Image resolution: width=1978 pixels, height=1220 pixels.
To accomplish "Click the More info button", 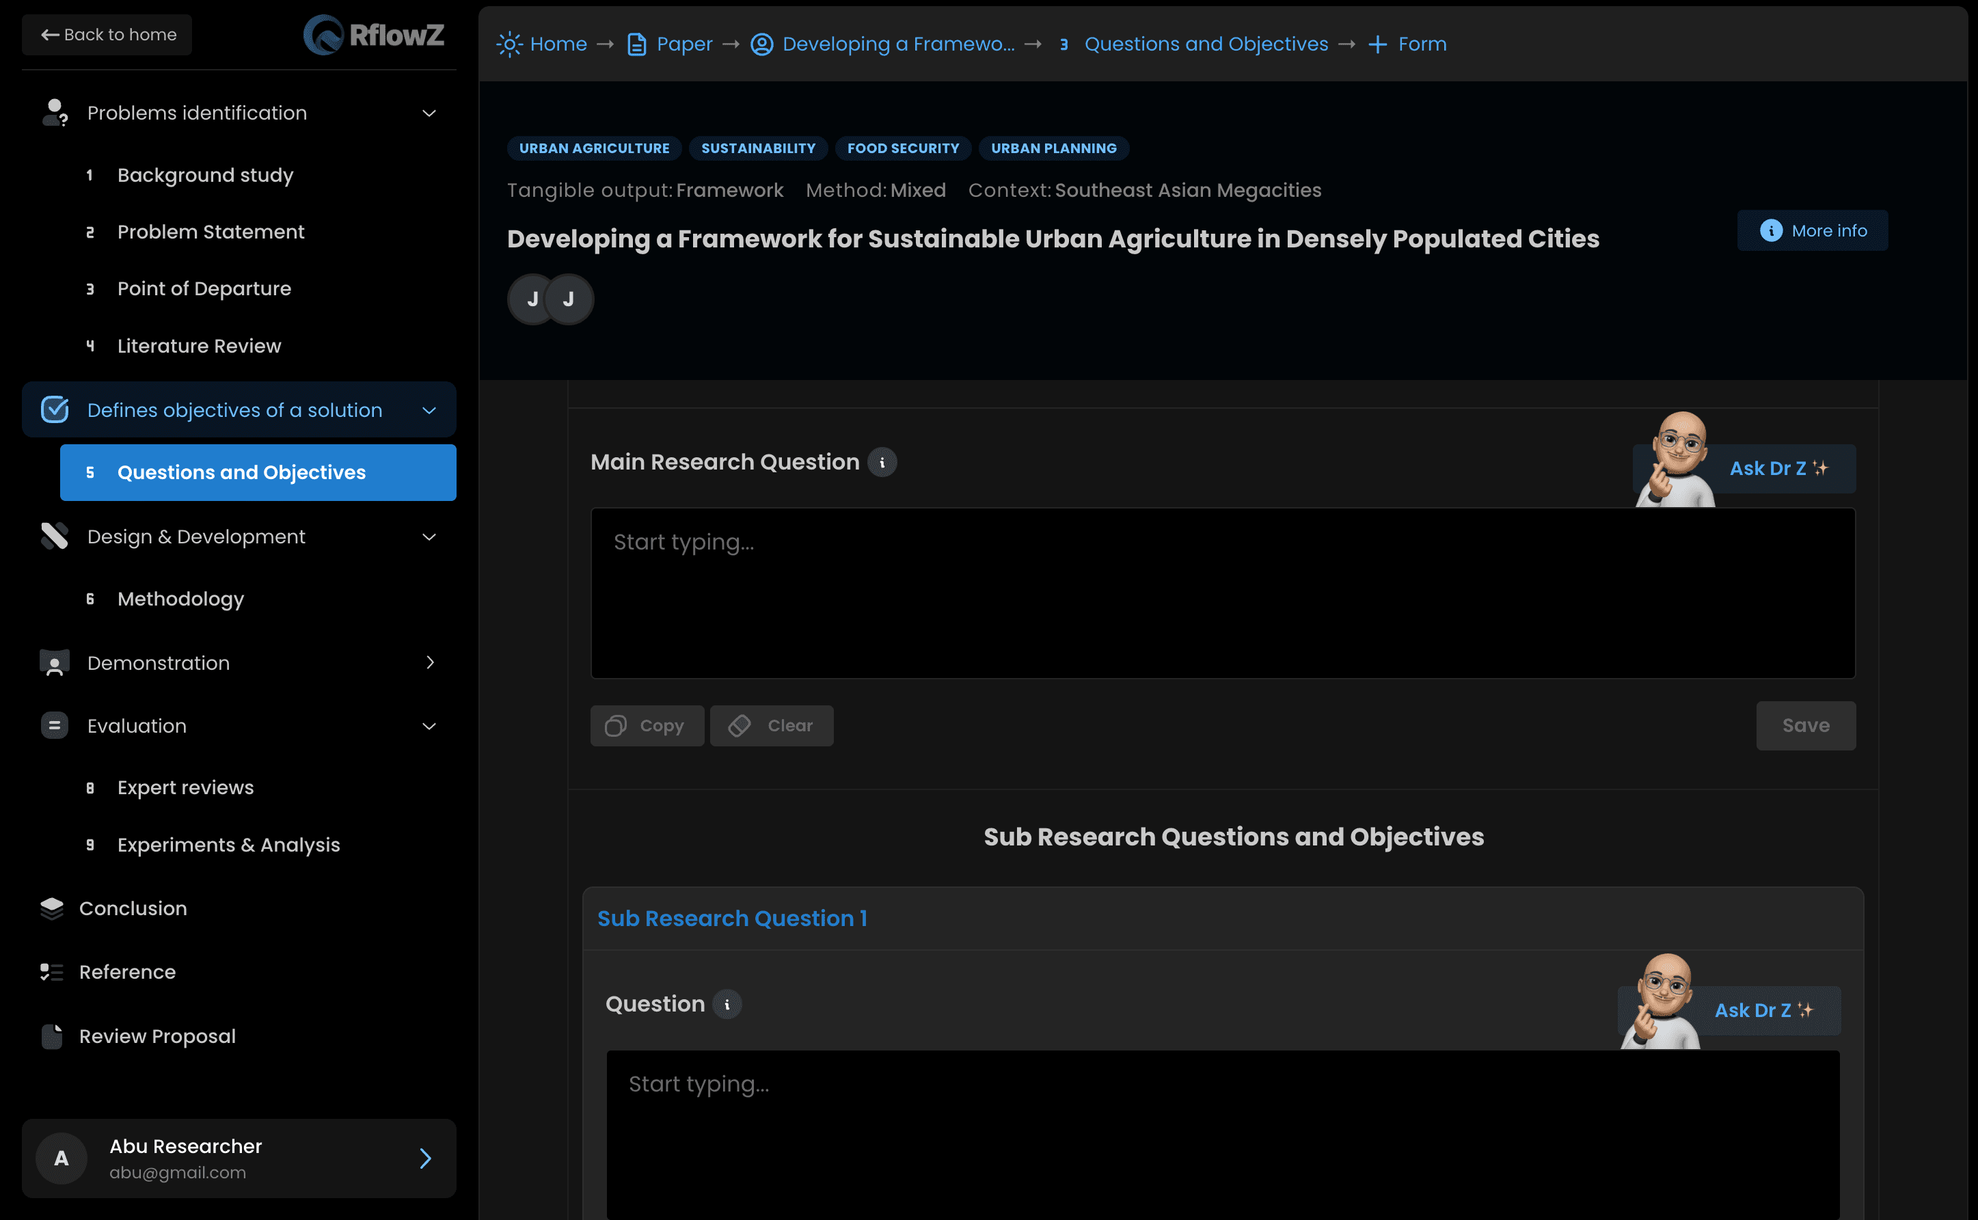I will (1812, 231).
